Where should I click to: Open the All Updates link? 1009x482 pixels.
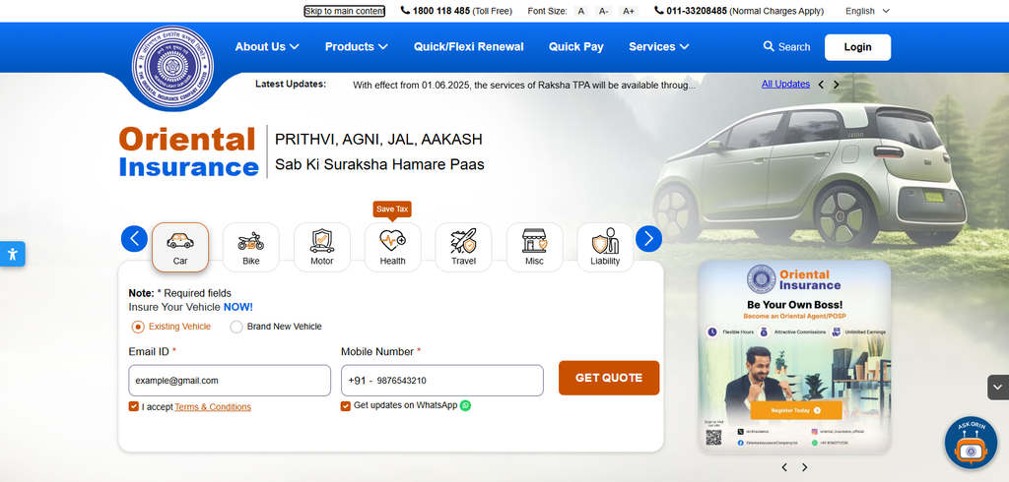pyautogui.click(x=785, y=84)
